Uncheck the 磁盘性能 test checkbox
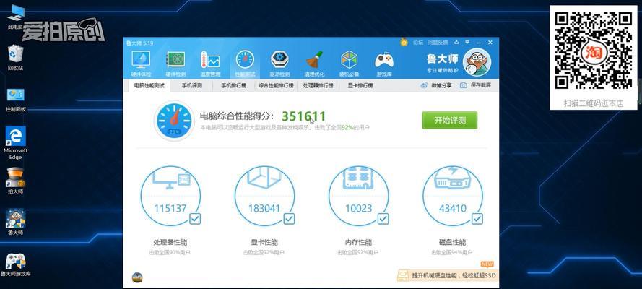Viewport: 642px width, 289px height. pos(477,219)
